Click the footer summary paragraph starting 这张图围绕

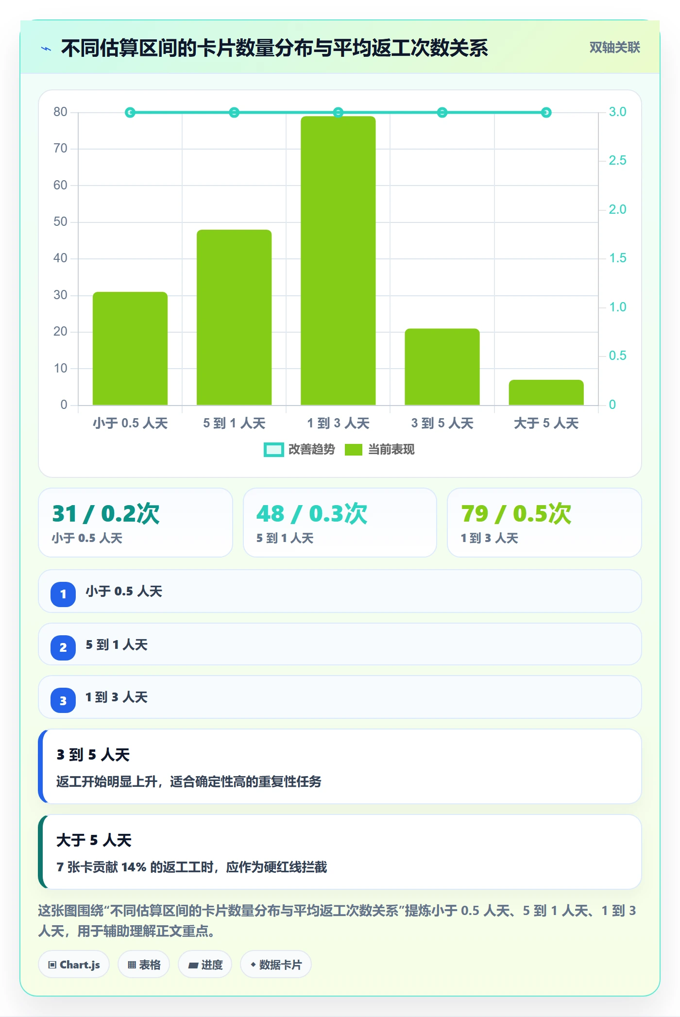[x=337, y=920]
